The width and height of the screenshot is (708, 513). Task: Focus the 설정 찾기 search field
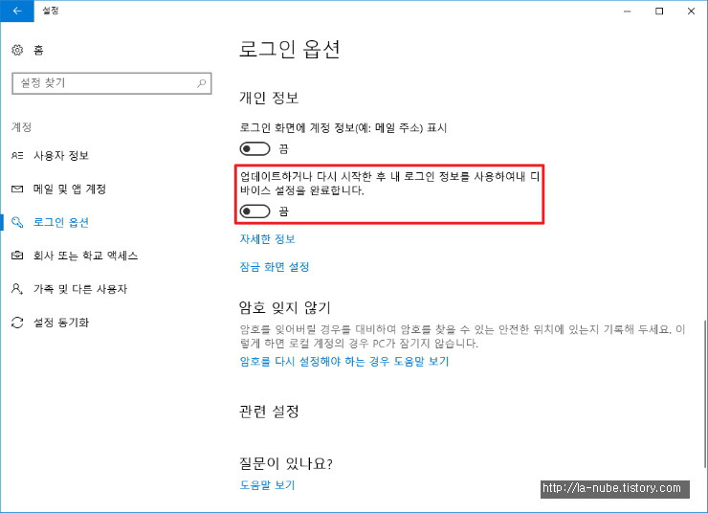coord(112,83)
